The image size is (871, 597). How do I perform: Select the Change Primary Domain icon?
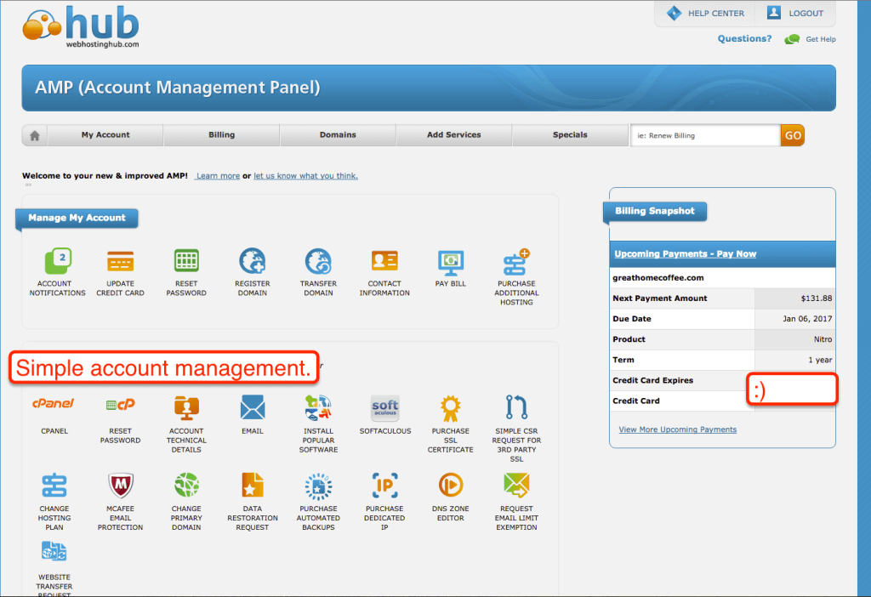[186, 485]
